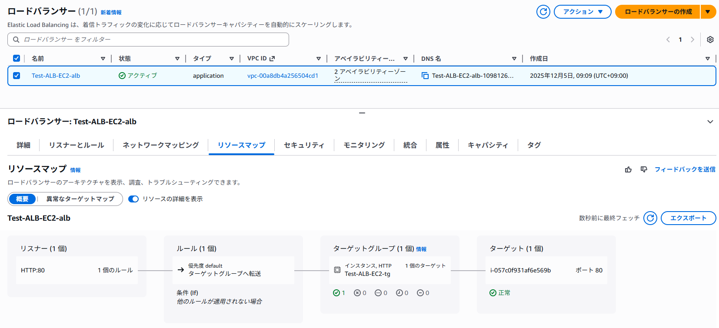
Task: Click the refresh icon beside the アクション button
Action: 543,12
